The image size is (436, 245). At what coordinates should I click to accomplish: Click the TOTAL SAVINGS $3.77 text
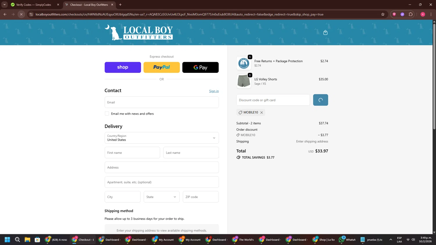pyautogui.click(x=255, y=157)
